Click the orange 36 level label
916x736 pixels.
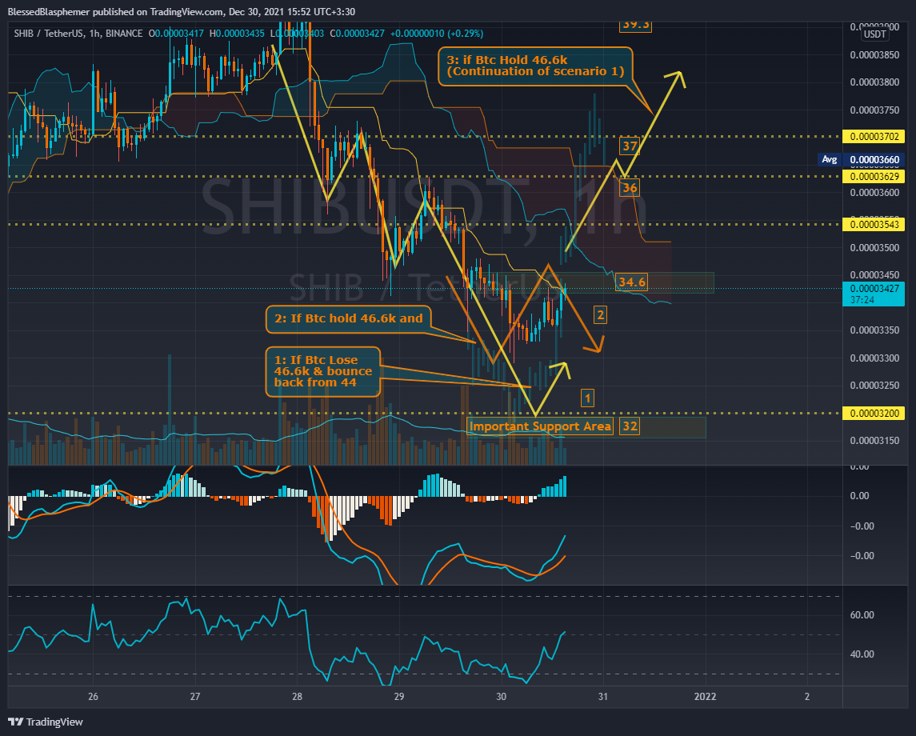[x=629, y=187]
